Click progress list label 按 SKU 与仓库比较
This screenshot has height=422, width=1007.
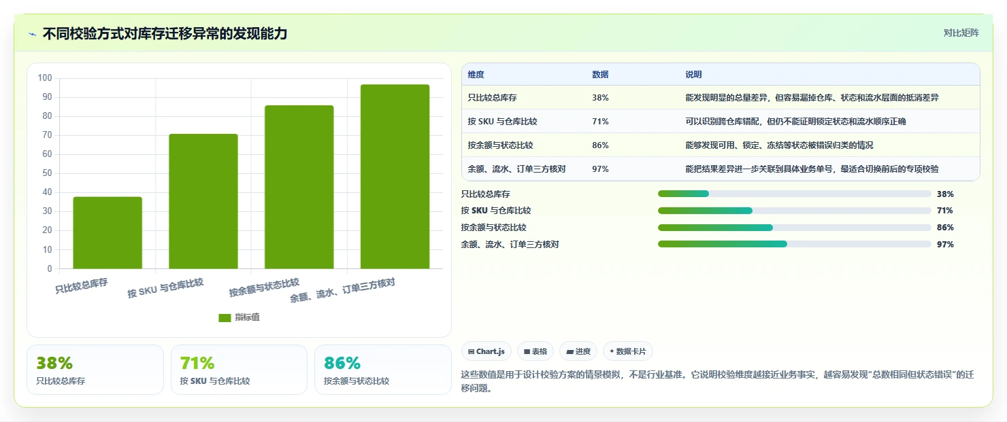pyautogui.click(x=495, y=211)
